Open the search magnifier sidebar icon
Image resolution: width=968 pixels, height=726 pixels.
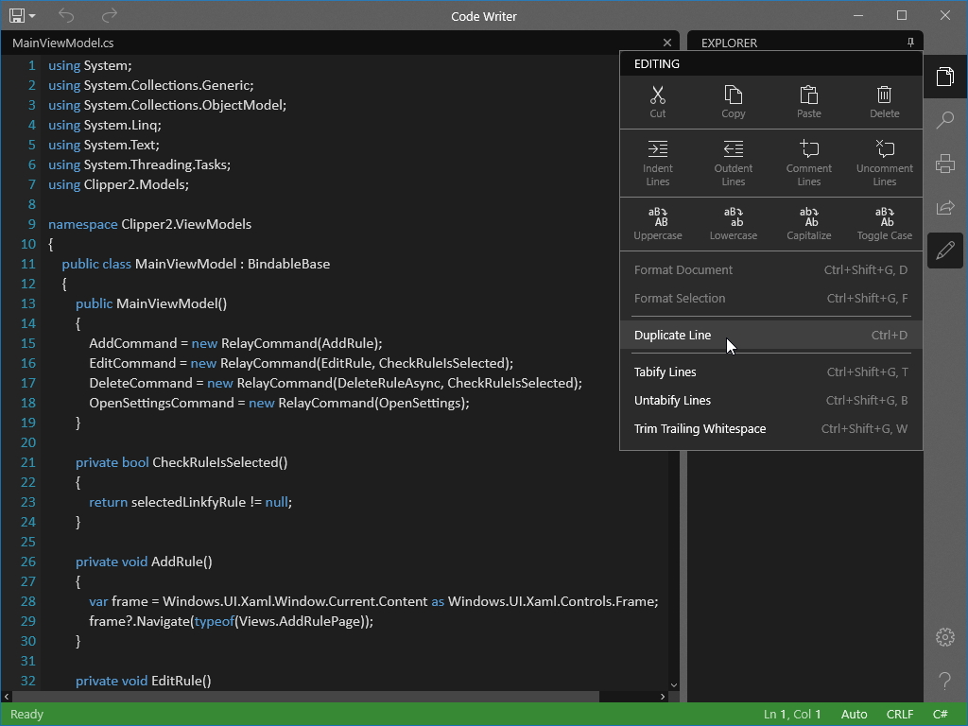tap(944, 120)
